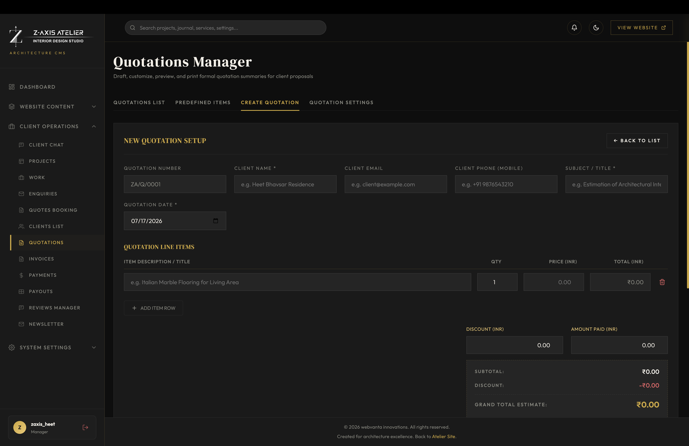Collapse Client Operations chevron
This screenshot has height=446, width=689.
coord(94,127)
